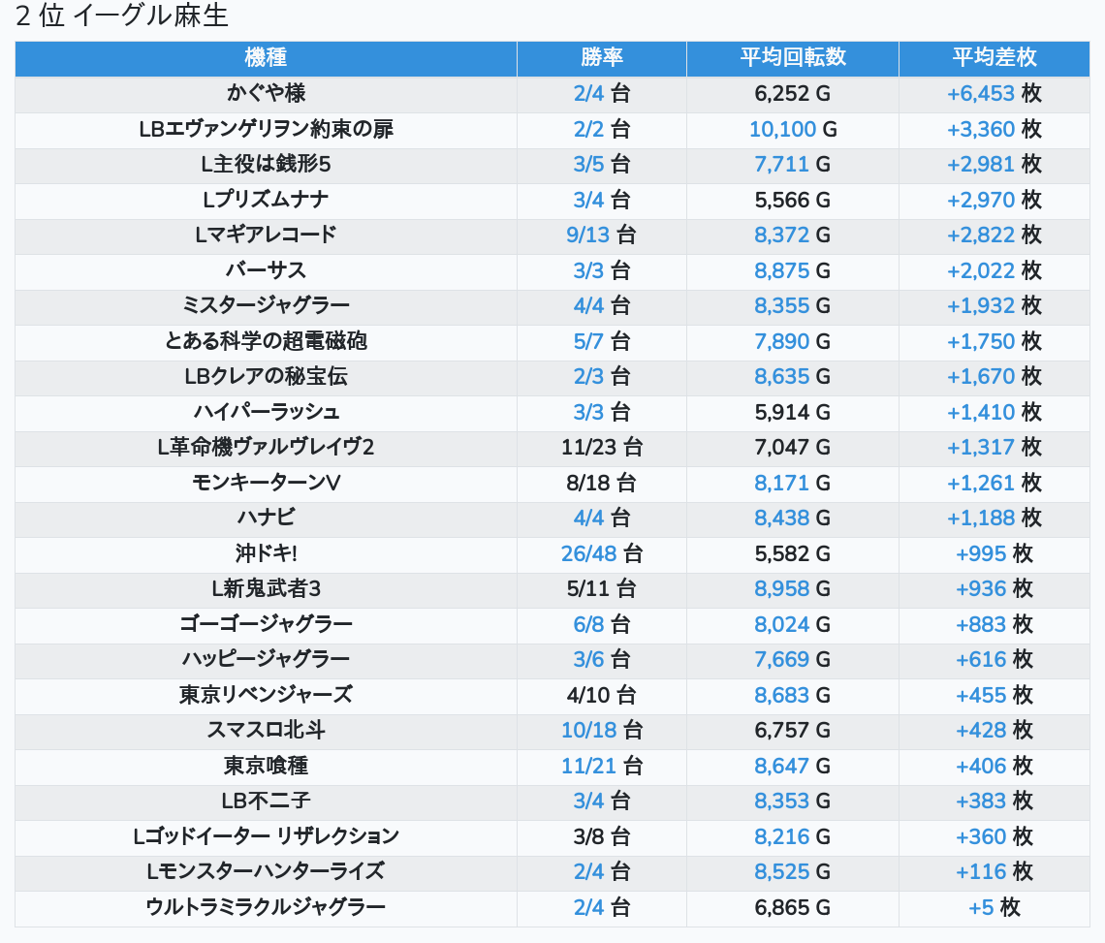Click the 9/13 link in Lマギアレコード row

(588, 236)
